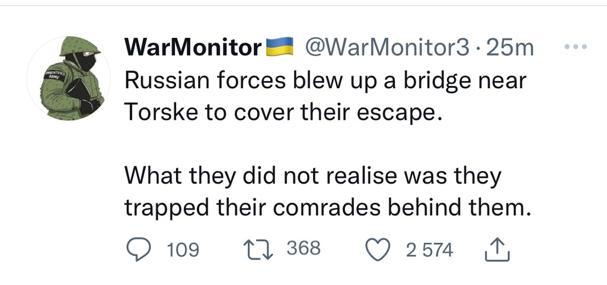Click the arm patch on the avatar soldier
Screen dimensions: 607x285
(x=55, y=75)
